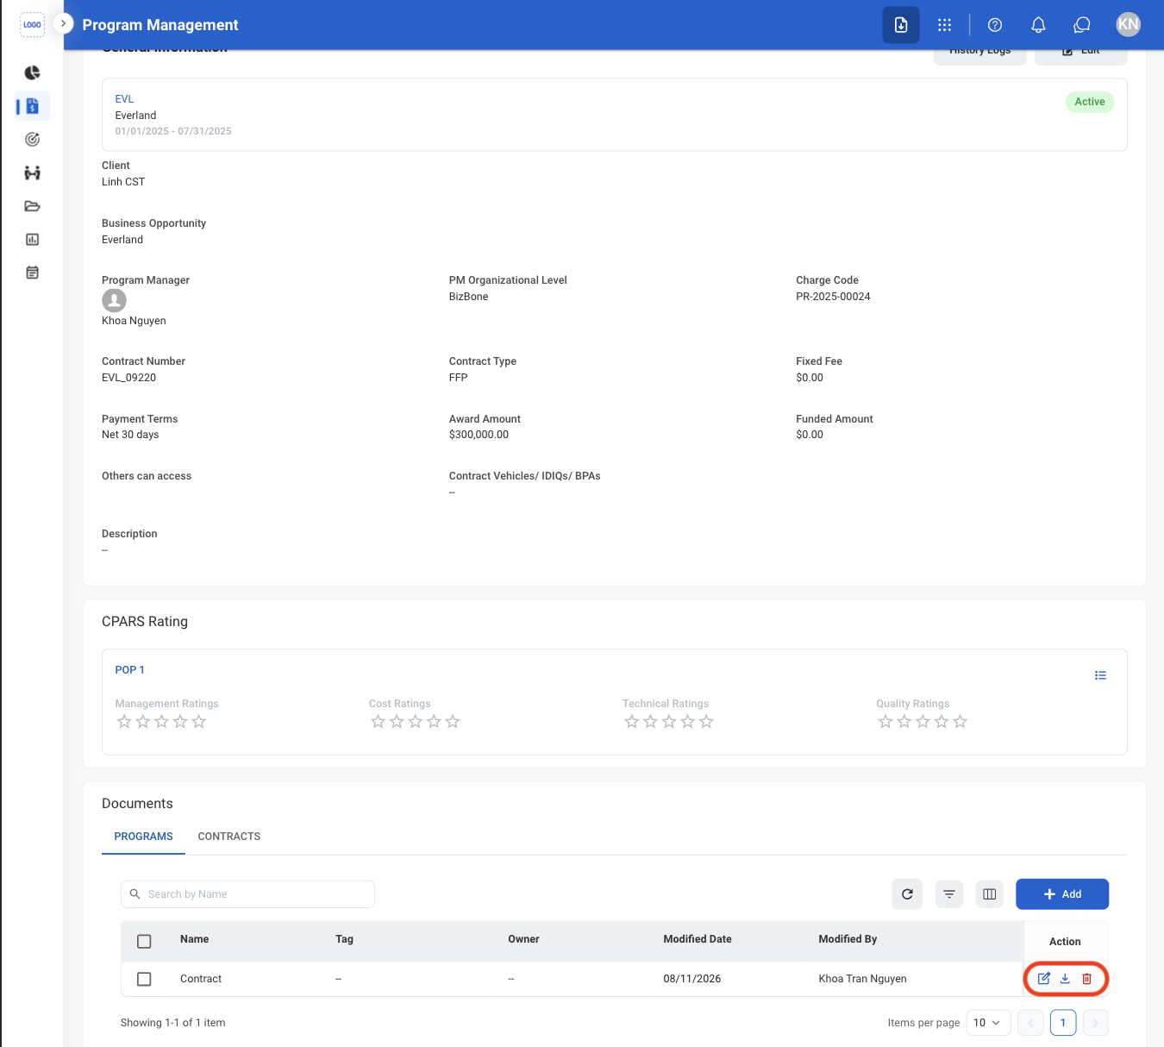The height and width of the screenshot is (1047, 1164).
Task: Go to the next page arrow
Action: coord(1095,1023)
